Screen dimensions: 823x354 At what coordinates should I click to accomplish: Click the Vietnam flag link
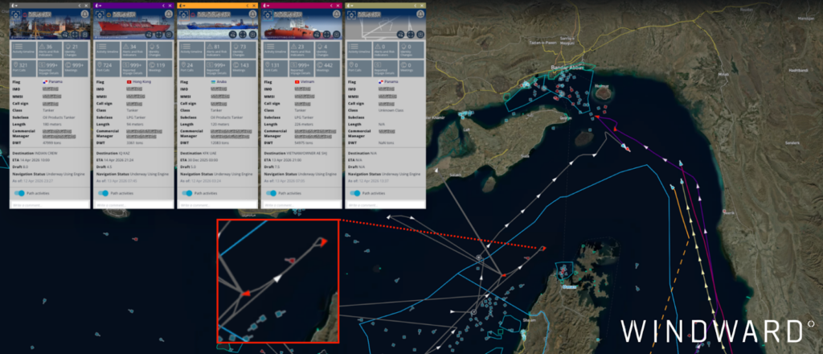click(x=305, y=82)
